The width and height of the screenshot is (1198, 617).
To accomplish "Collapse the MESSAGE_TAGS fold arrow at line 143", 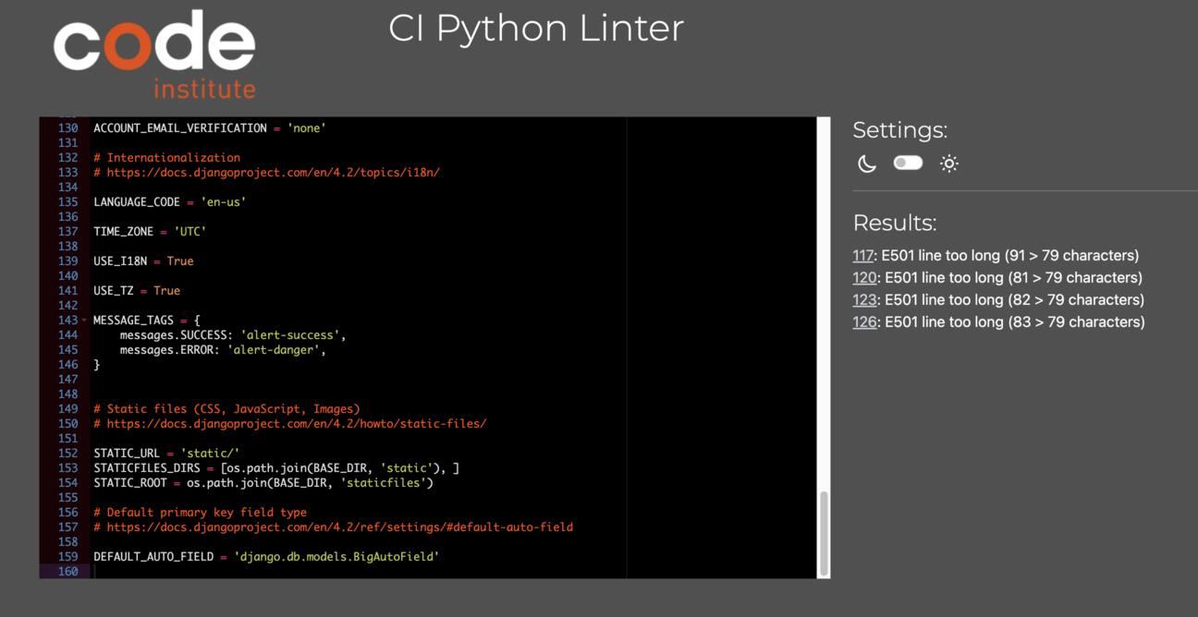I will point(84,321).
